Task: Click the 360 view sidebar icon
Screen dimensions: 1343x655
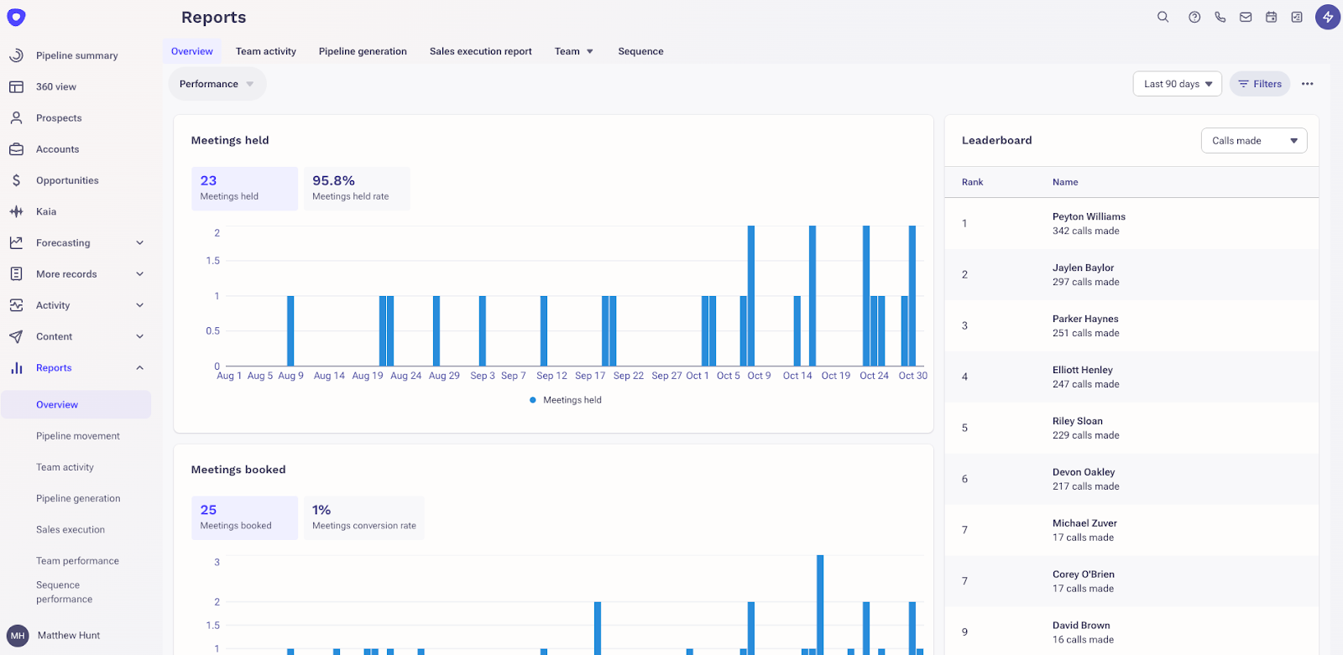Action: (16, 86)
